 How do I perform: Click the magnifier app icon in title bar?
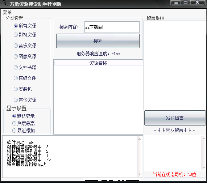pyautogui.click(x=6, y=3)
